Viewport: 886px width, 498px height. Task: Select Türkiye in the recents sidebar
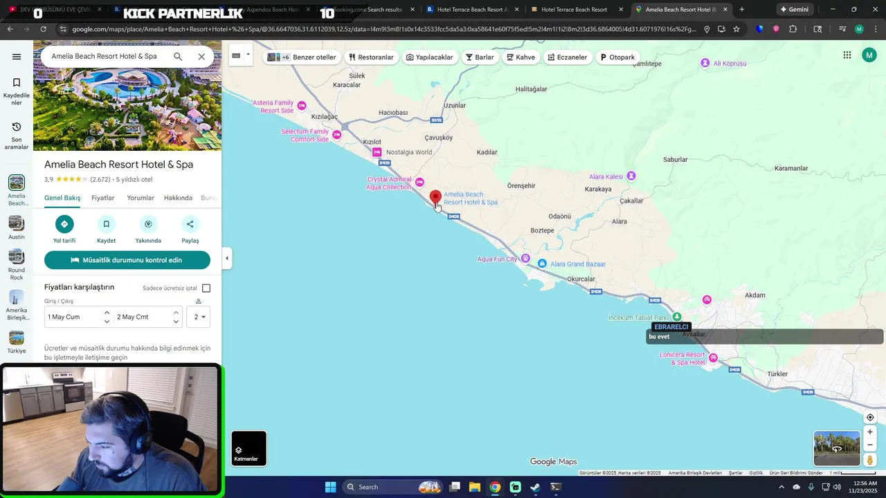click(17, 342)
